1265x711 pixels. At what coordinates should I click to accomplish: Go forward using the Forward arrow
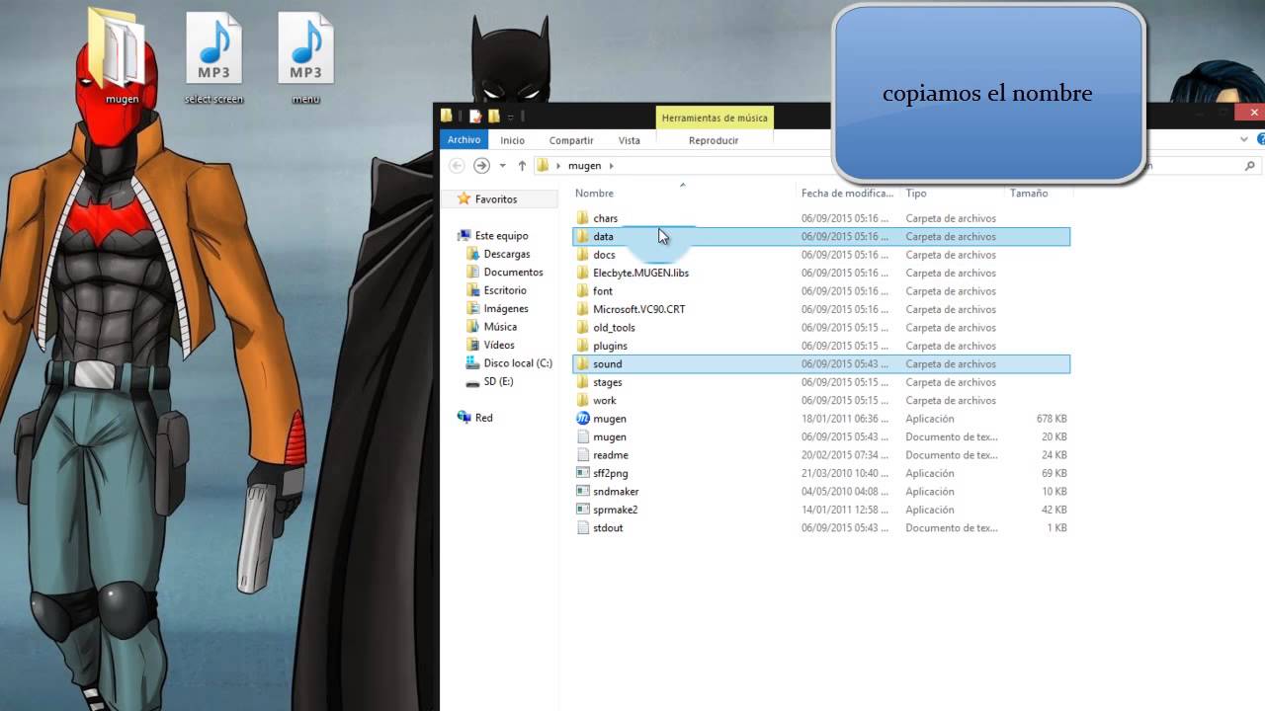pyautogui.click(x=481, y=166)
